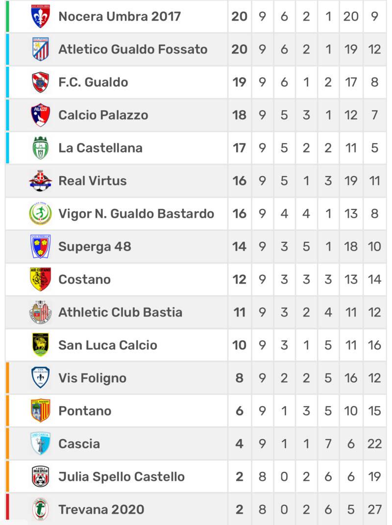Open the Cascia team name link
The width and height of the screenshot is (392, 525).
(x=79, y=444)
